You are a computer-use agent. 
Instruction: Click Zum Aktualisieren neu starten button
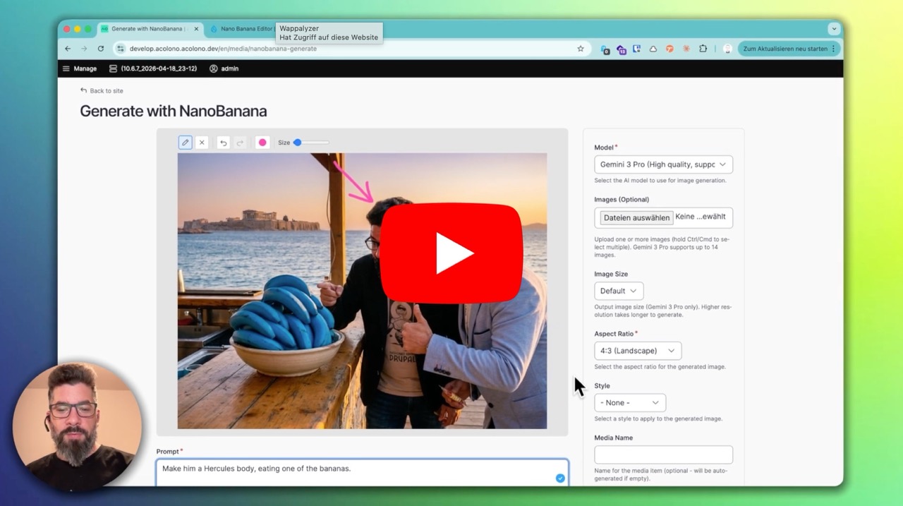tap(789, 49)
